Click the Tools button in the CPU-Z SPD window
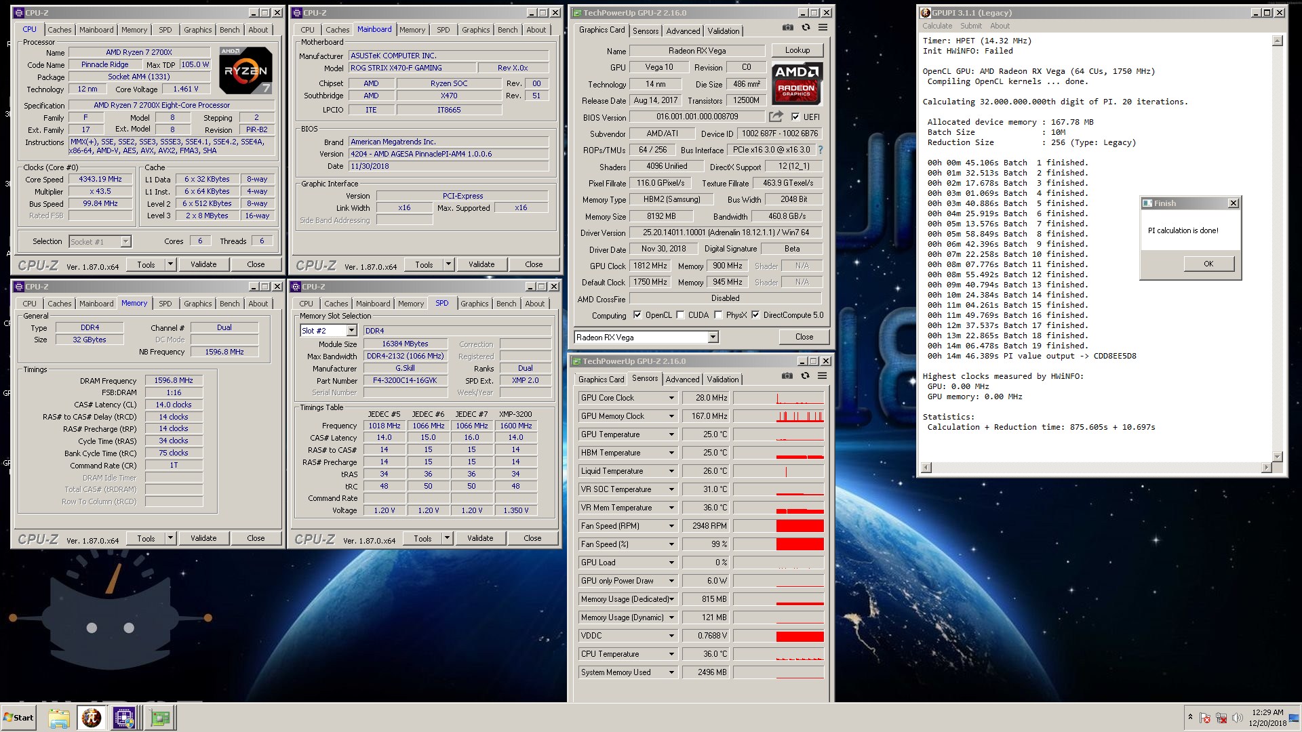 pos(422,538)
